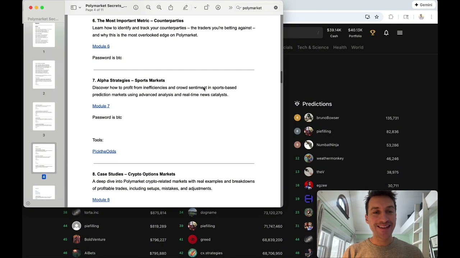This screenshot has width=460, height=258.
Task: Switch to Tech & Science category
Action: click(313, 47)
